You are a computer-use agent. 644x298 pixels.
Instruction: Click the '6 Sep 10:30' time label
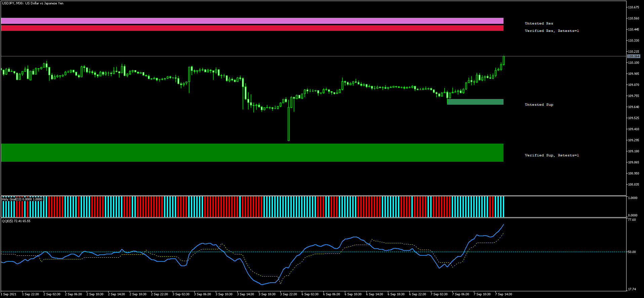tap(353, 294)
